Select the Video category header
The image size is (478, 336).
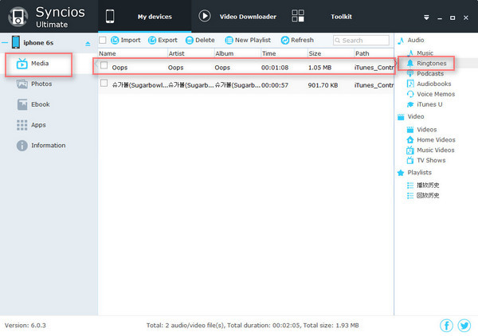click(x=411, y=117)
